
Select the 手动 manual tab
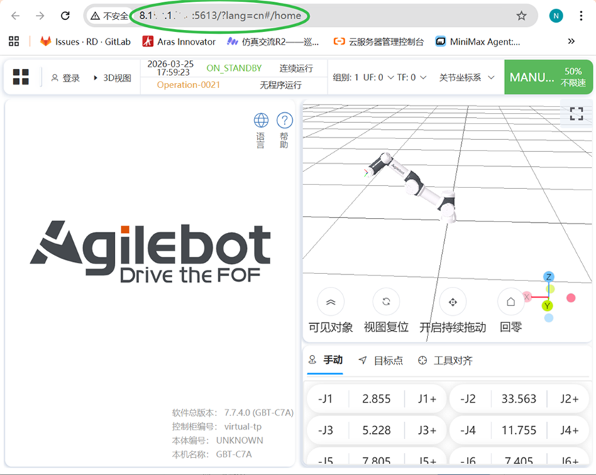click(x=326, y=360)
